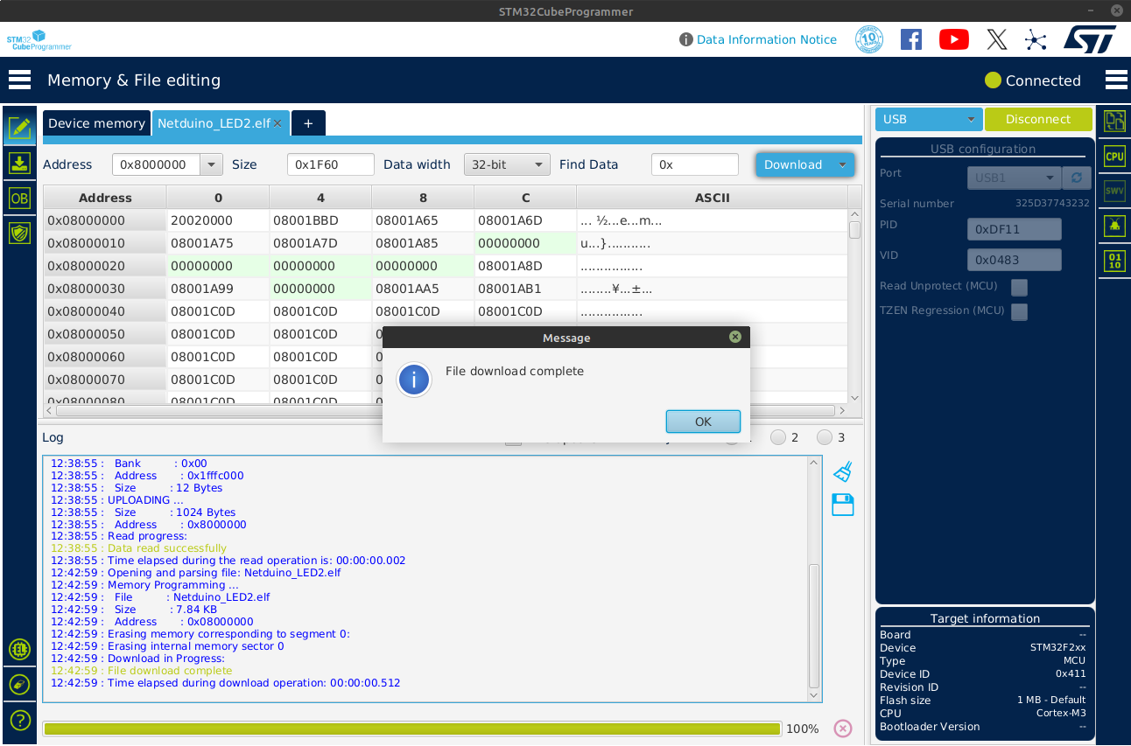The height and width of the screenshot is (746, 1131).
Task: Select log verbosity radio button 3
Action: (x=824, y=437)
